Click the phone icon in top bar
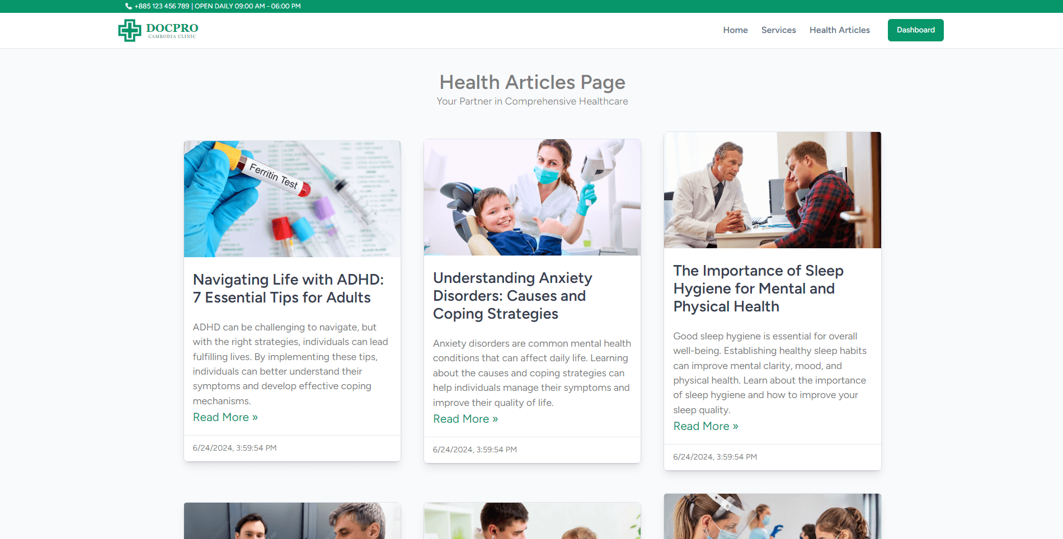The image size is (1063, 539). point(129,6)
